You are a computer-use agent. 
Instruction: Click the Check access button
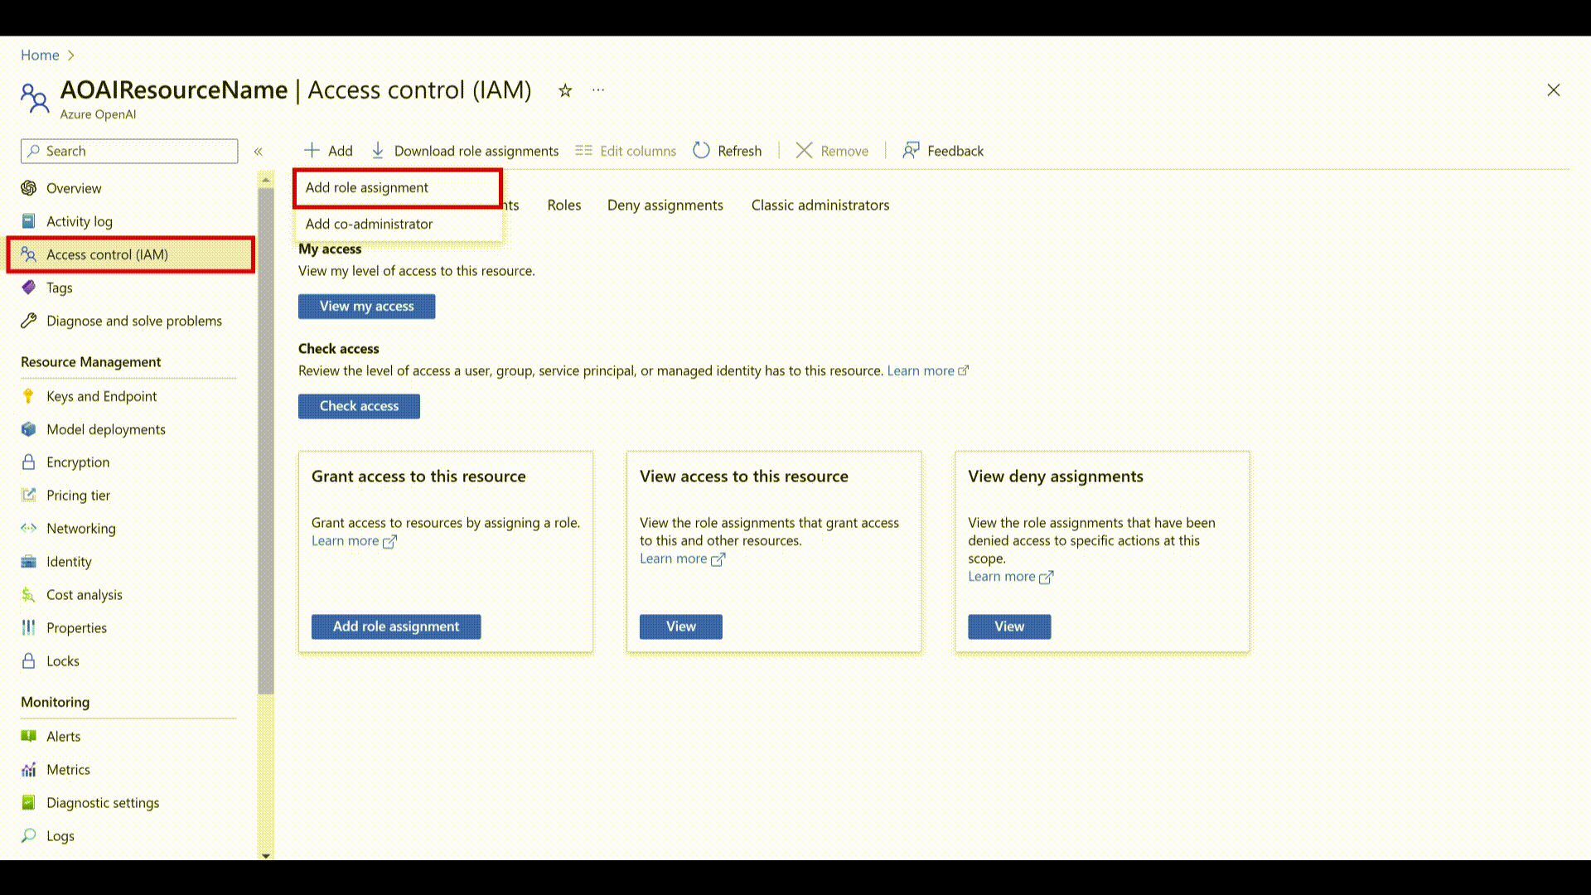pyautogui.click(x=359, y=406)
